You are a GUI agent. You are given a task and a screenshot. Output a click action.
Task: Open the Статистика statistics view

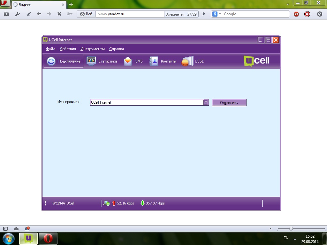(102, 61)
